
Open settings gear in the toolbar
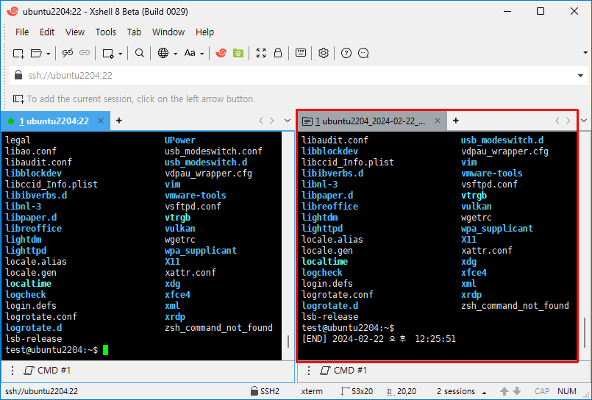324,53
